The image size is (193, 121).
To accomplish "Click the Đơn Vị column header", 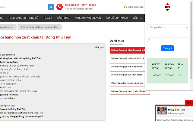I will (180, 66).
